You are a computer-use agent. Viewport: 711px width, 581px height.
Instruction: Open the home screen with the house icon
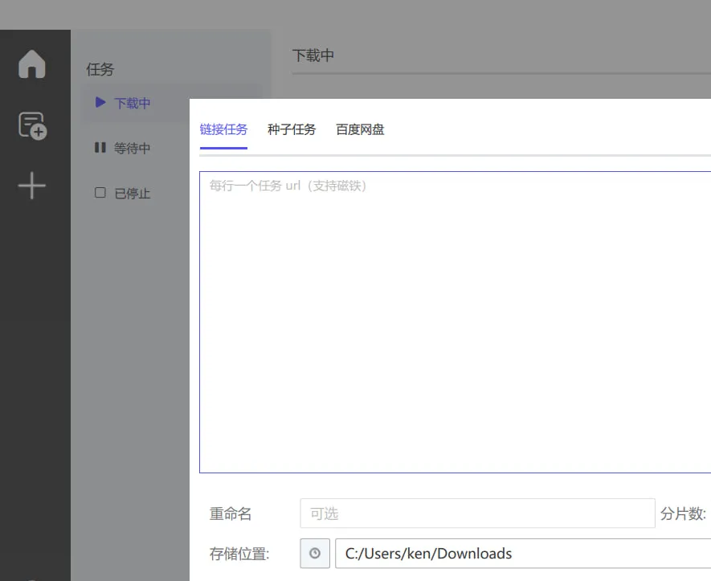click(x=34, y=64)
